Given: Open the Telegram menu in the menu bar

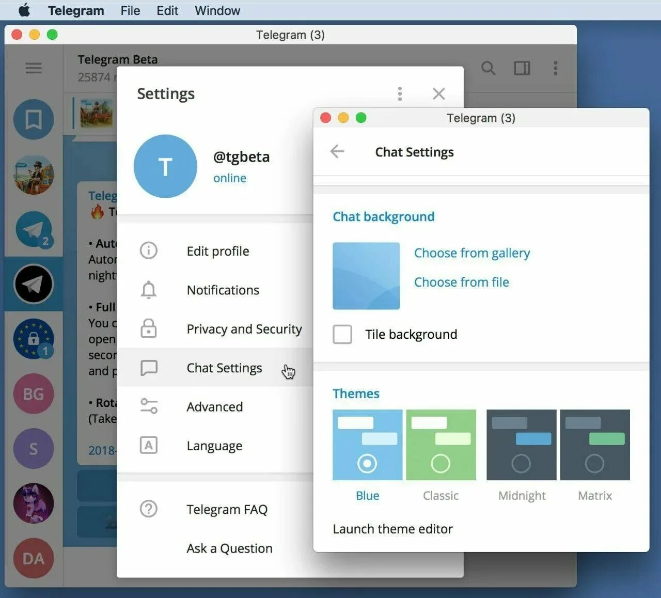Looking at the screenshot, I should [76, 10].
